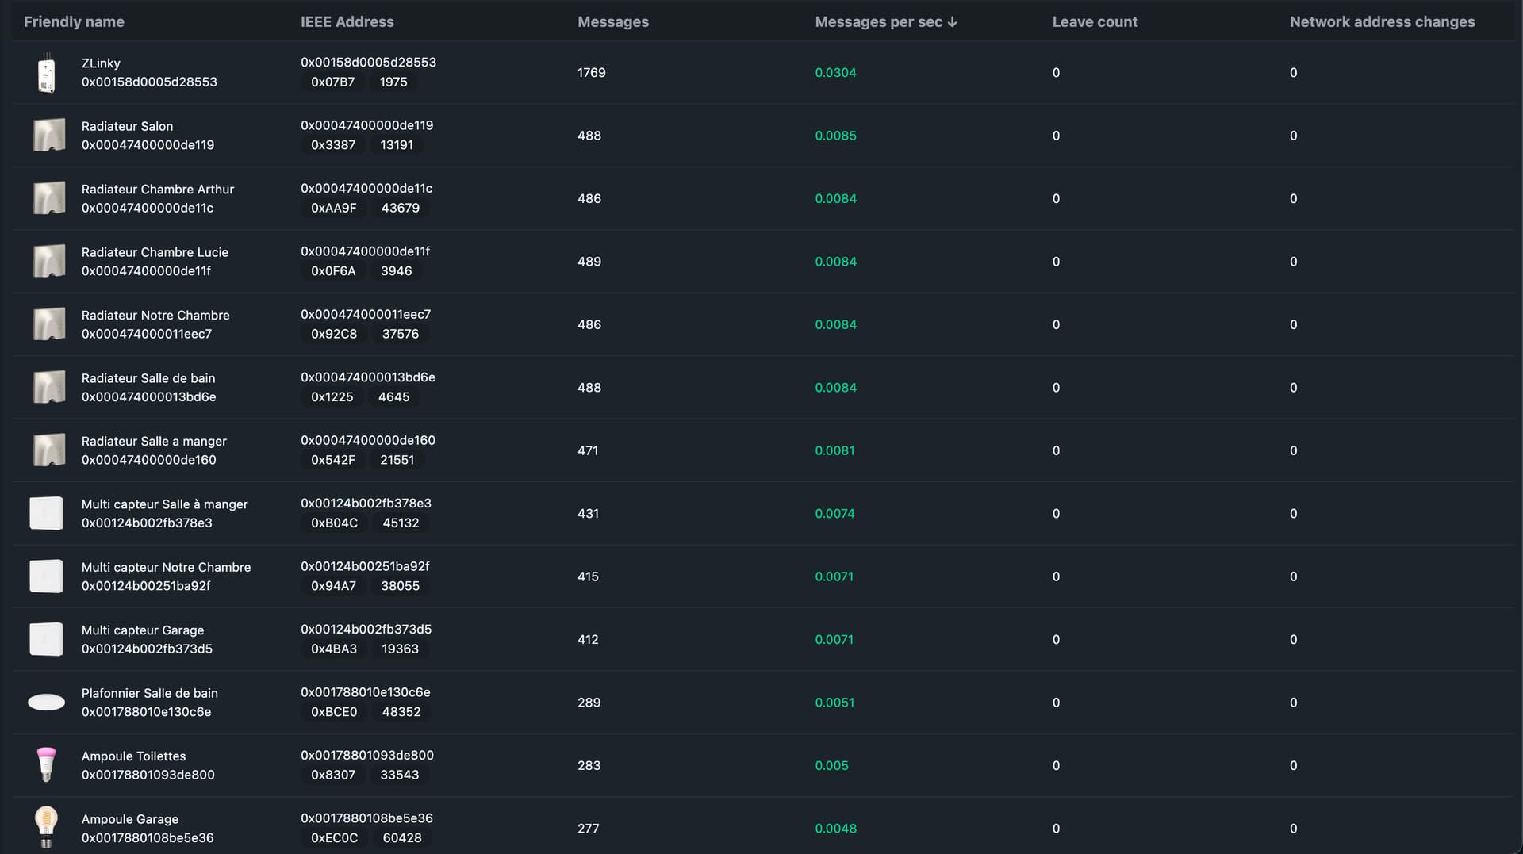
Task: Click the Multi capteur Garage sensor icon
Action: coord(46,640)
